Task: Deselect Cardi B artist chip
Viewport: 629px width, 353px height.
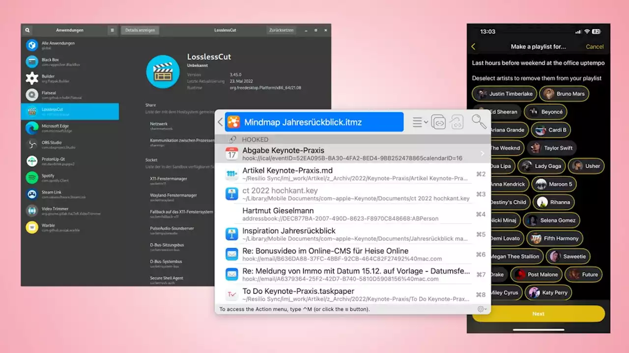Action: pos(551,130)
